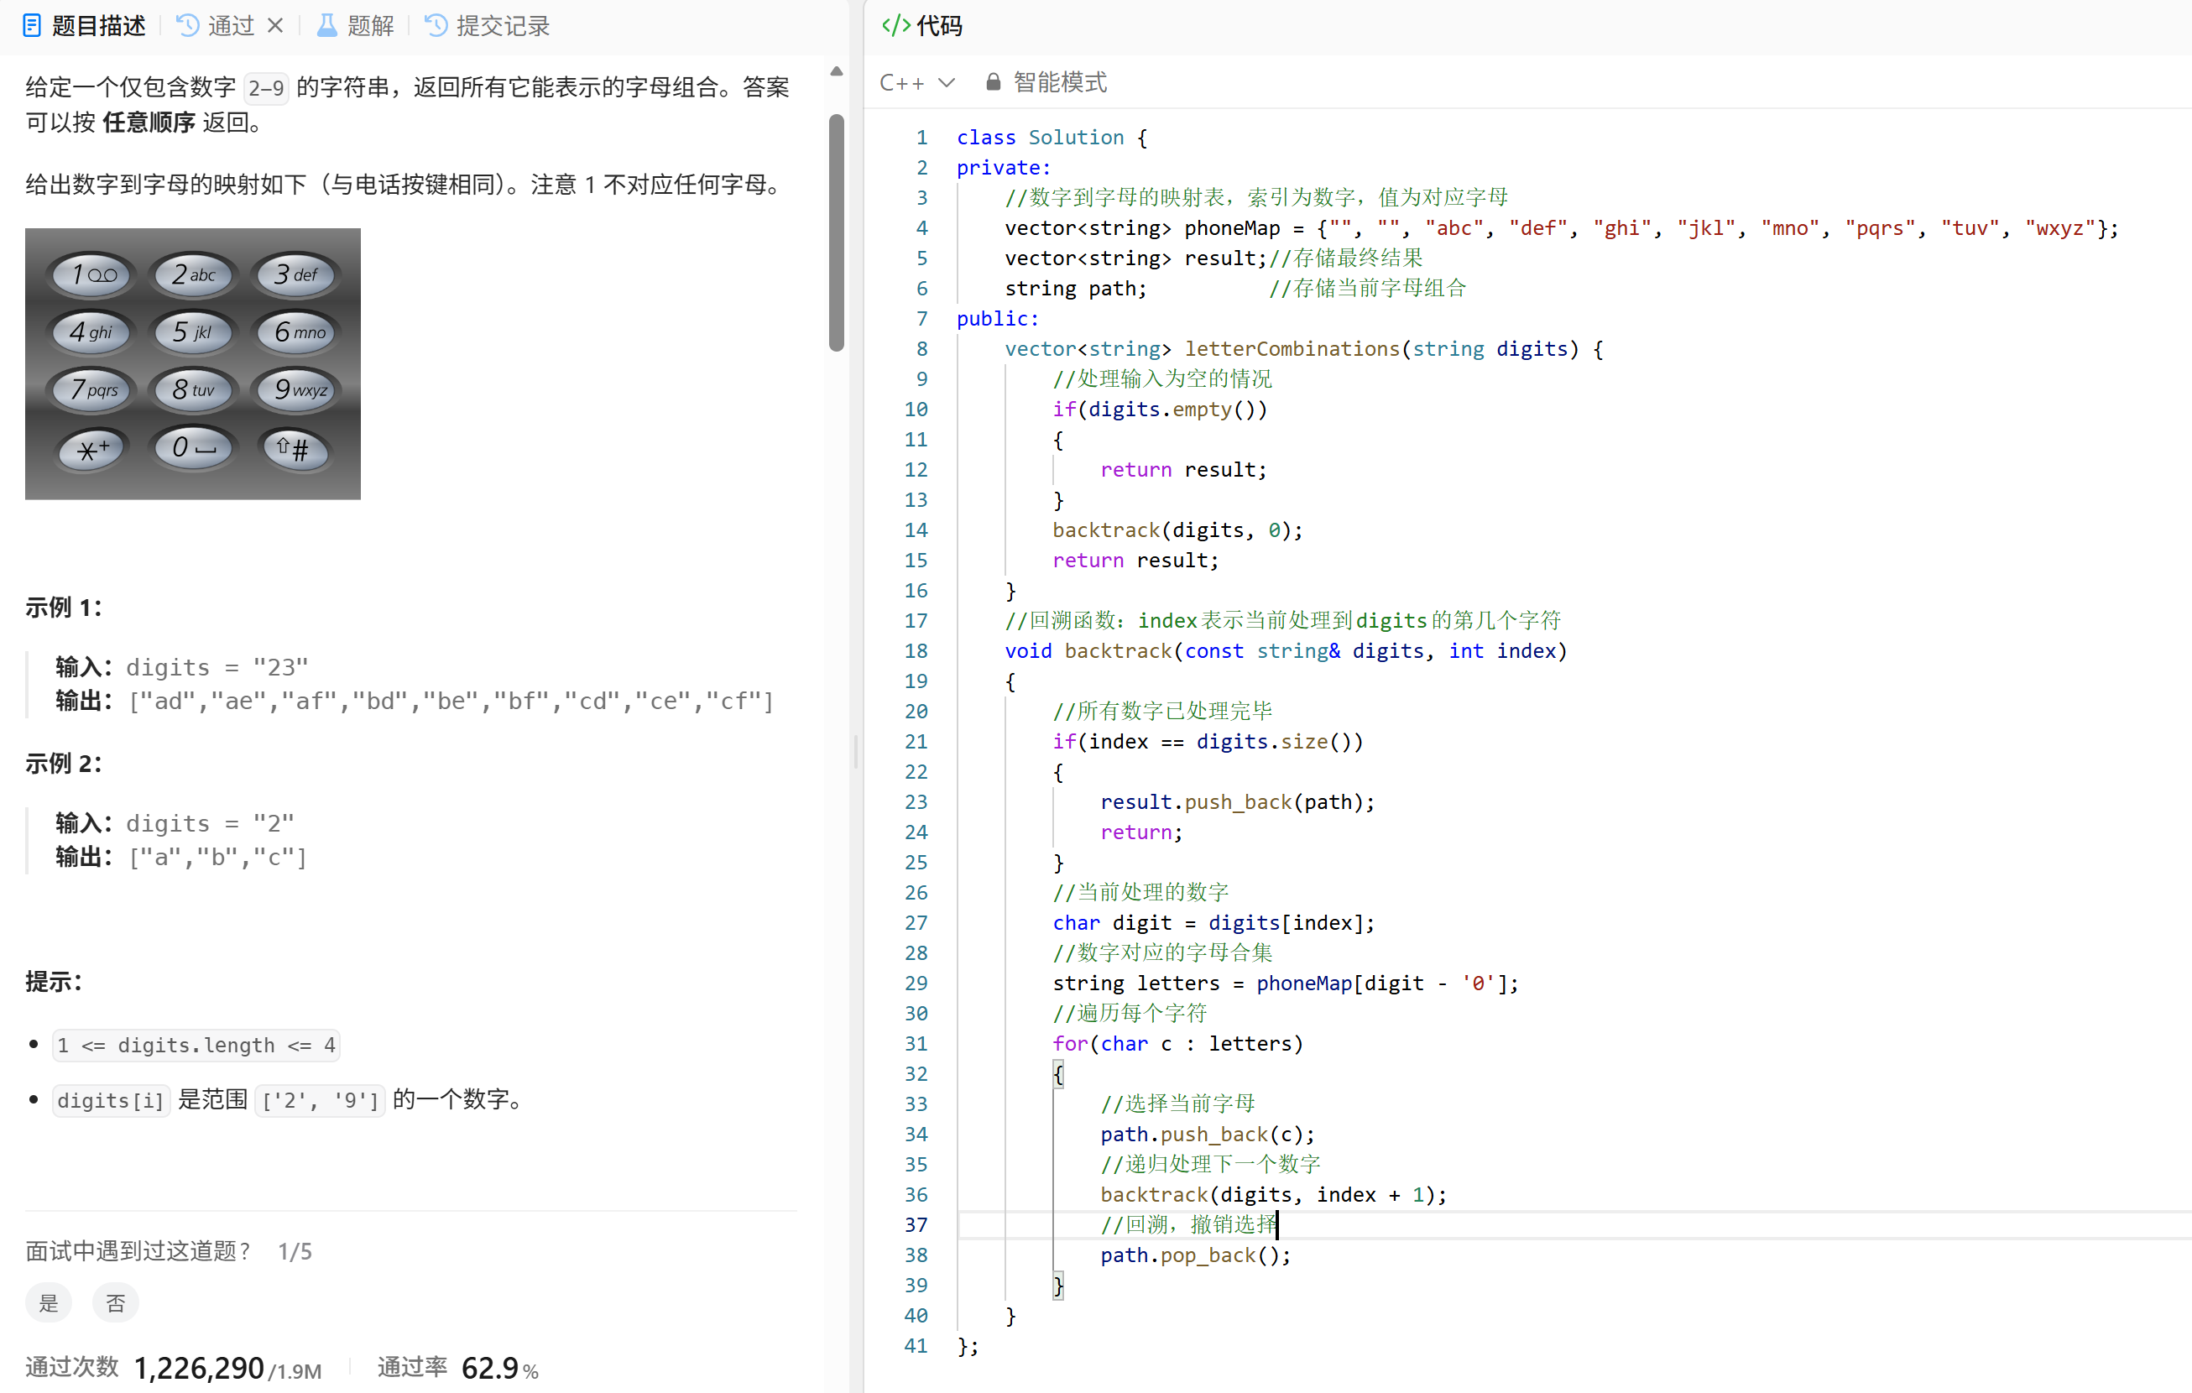Expand the language chevron arrow

point(947,83)
